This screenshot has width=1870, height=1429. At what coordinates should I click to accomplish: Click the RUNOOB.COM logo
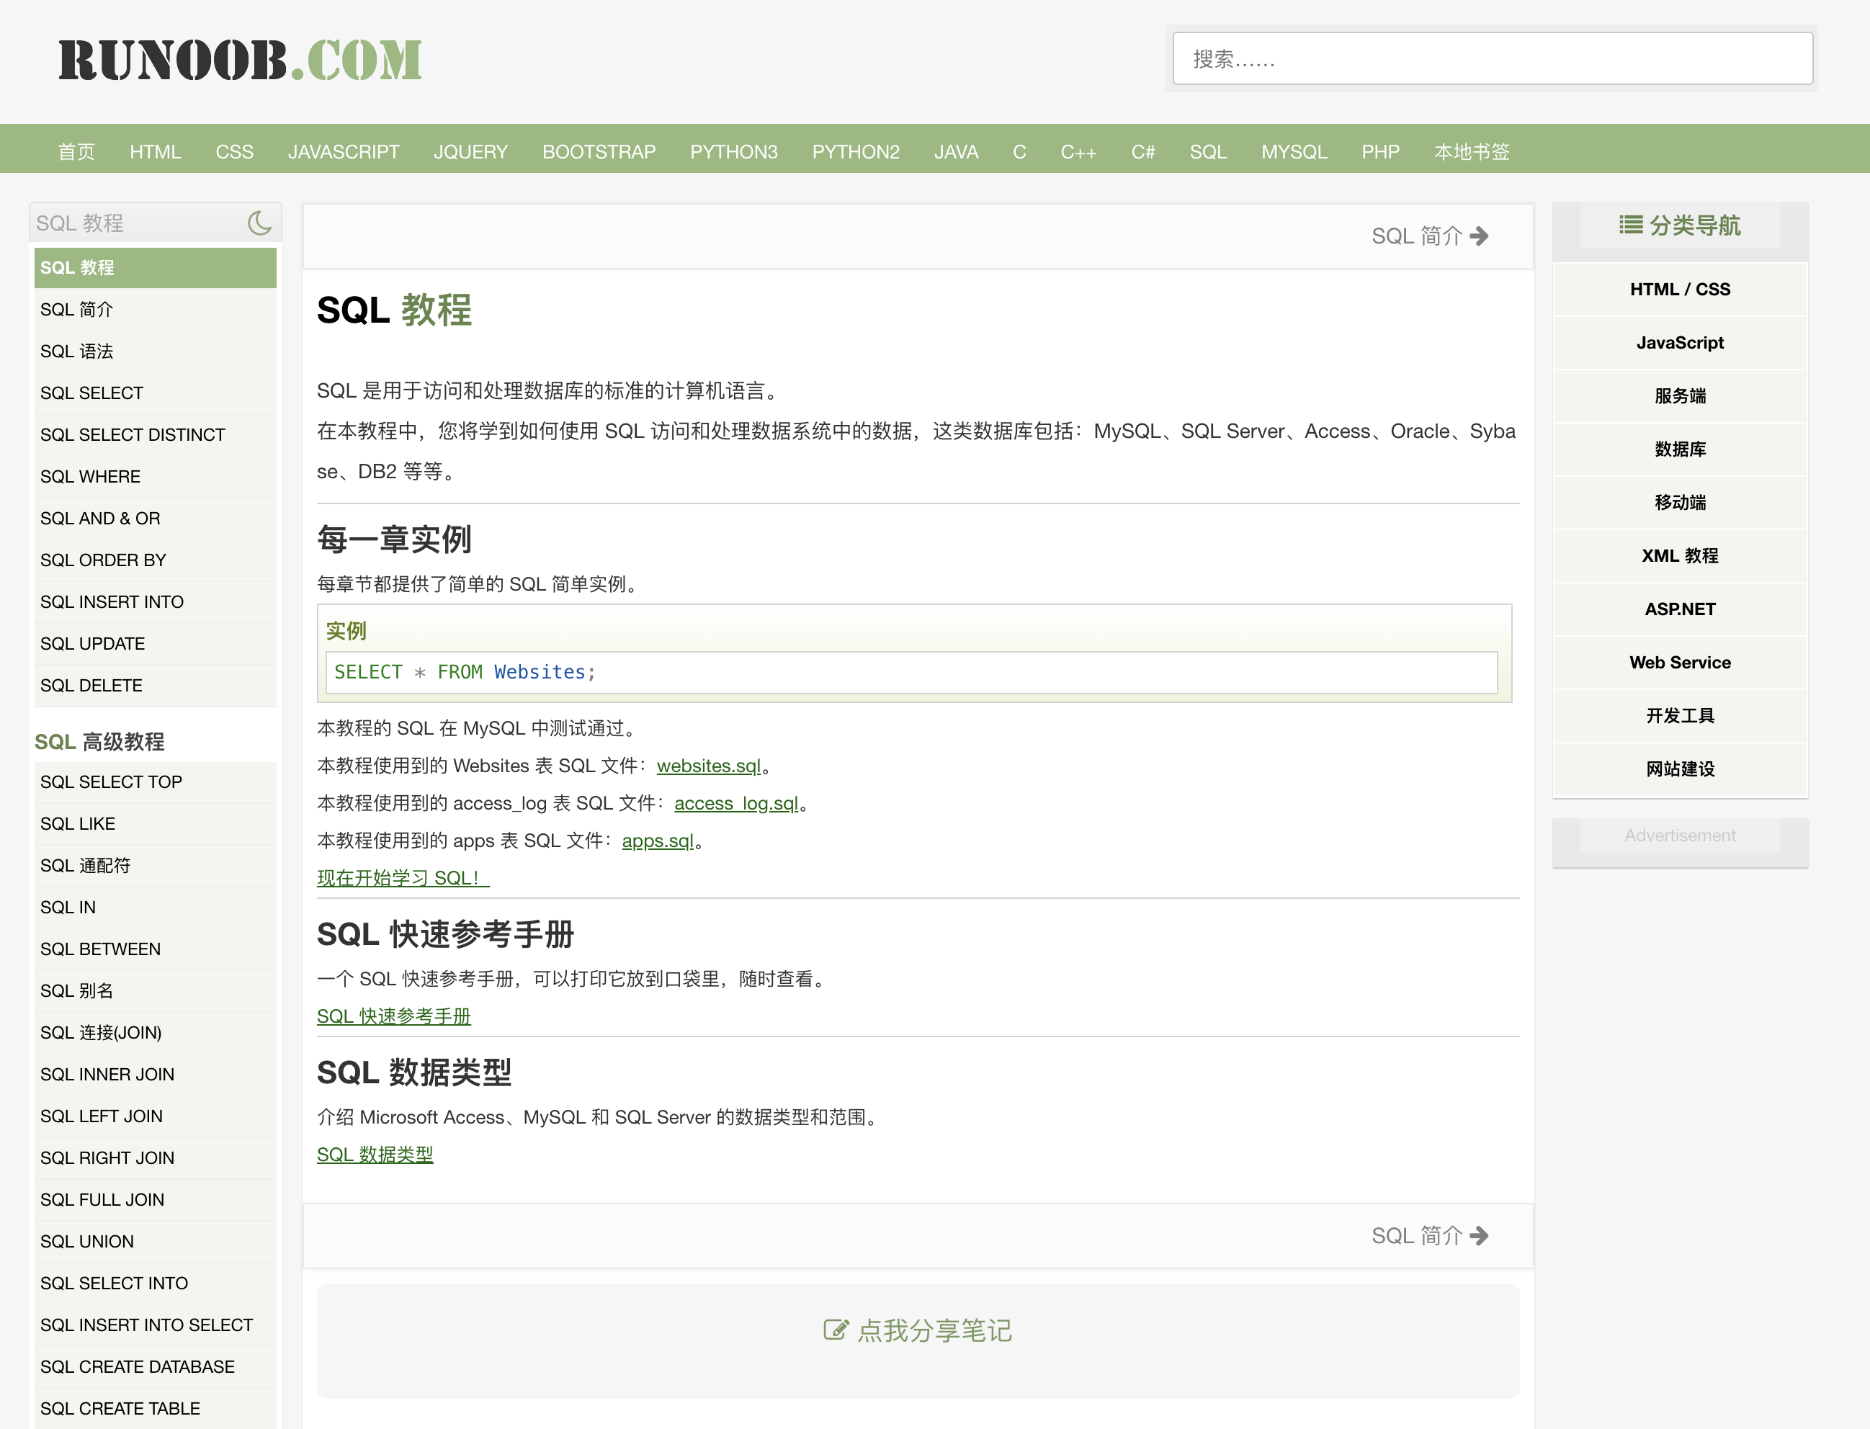240,61
